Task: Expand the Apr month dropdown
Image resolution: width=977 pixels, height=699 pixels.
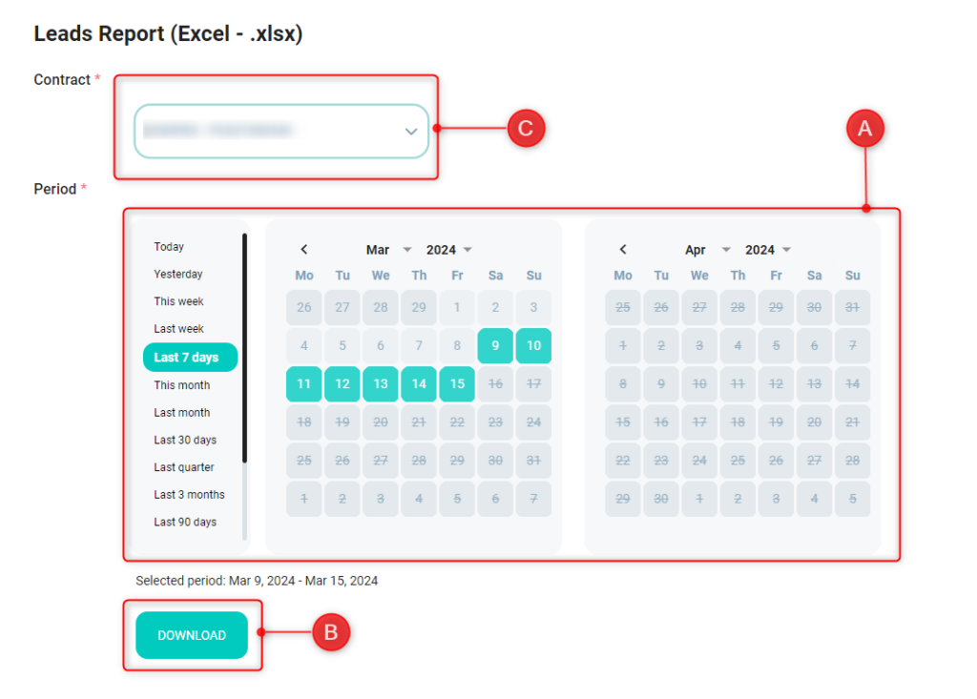Action: [x=707, y=250]
